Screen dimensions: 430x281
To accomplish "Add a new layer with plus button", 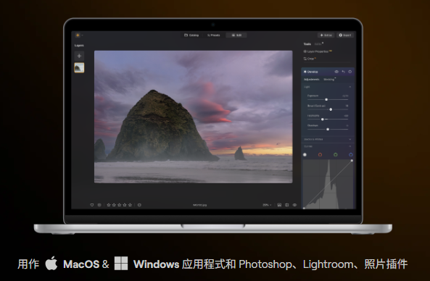I will pyautogui.click(x=79, y=56).
